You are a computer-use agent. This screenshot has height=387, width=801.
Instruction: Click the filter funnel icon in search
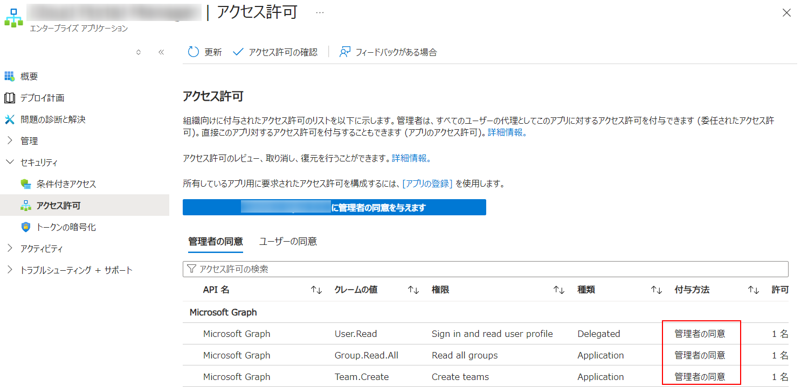(191, 269)
